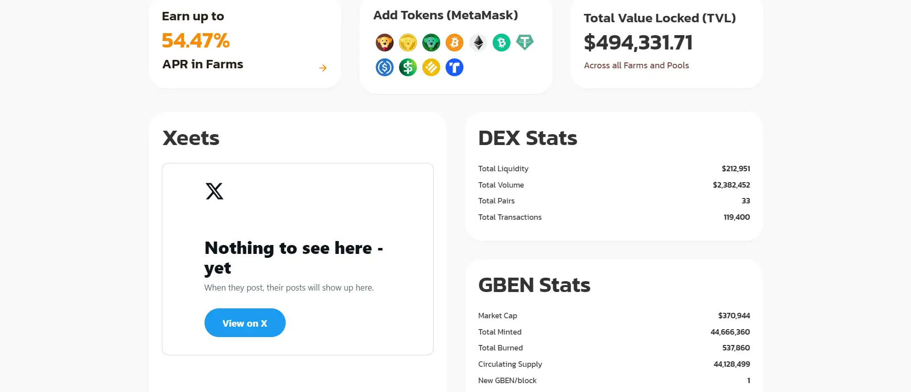Select the green dog token icon
This screenshot has width=911, height=392.
click(431, 43)
